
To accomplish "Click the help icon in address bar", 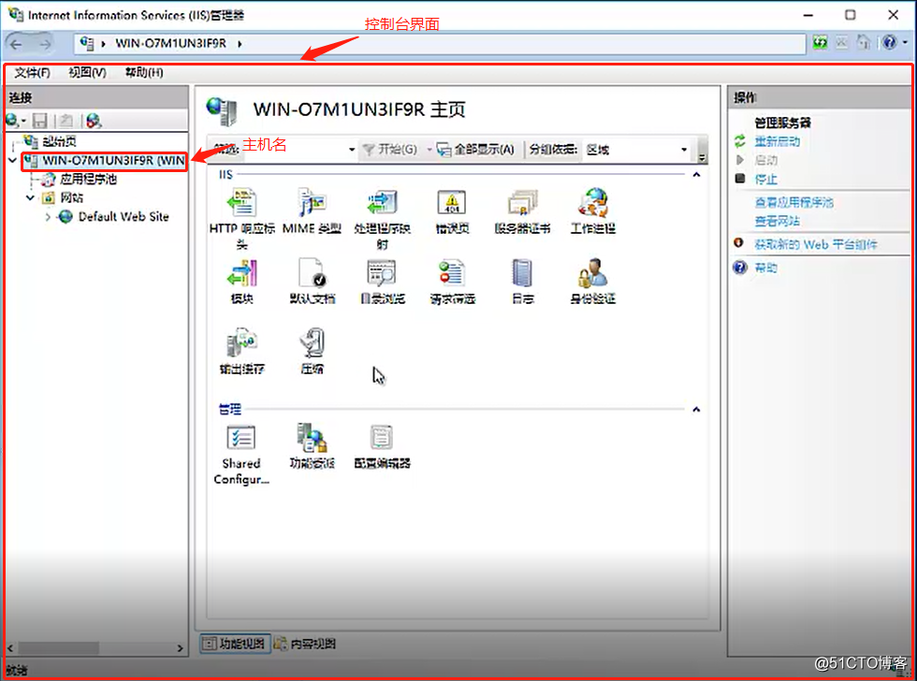I will click(x=890, y=43).
